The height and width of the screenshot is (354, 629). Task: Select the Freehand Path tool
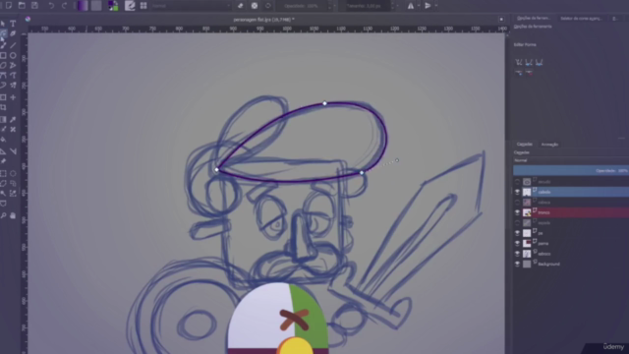(13, 75)
